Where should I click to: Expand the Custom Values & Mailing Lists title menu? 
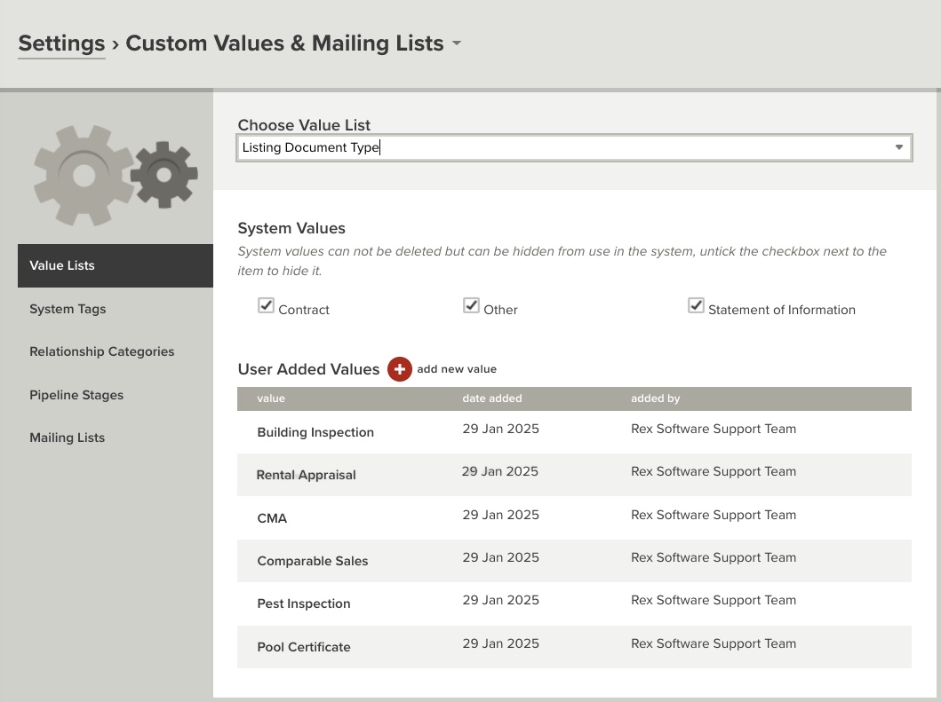[x=457, y=43]
